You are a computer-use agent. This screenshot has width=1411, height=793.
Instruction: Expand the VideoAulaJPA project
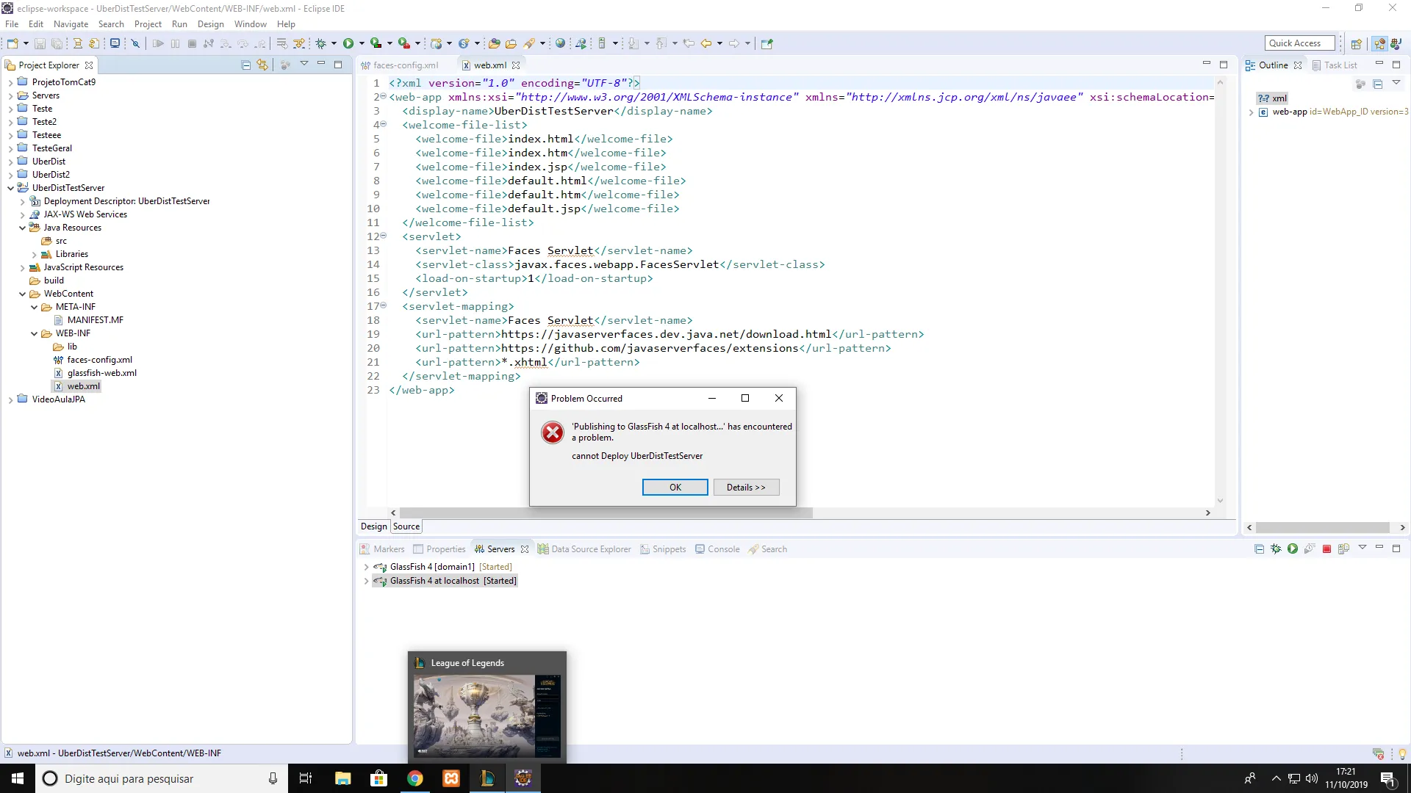10,399
